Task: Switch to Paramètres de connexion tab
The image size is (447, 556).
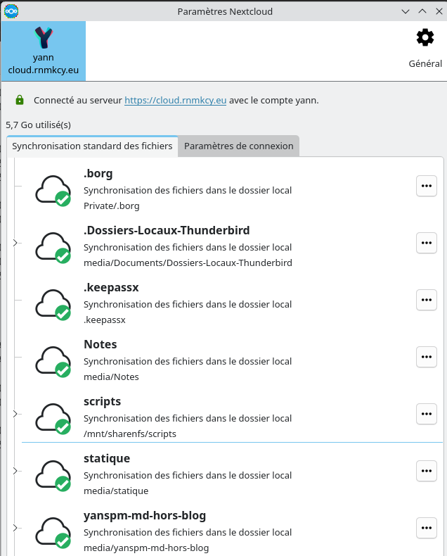Action: [x=238, y=146]
